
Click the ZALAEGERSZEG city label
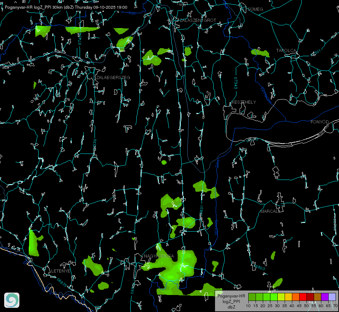tap(113, 78)
